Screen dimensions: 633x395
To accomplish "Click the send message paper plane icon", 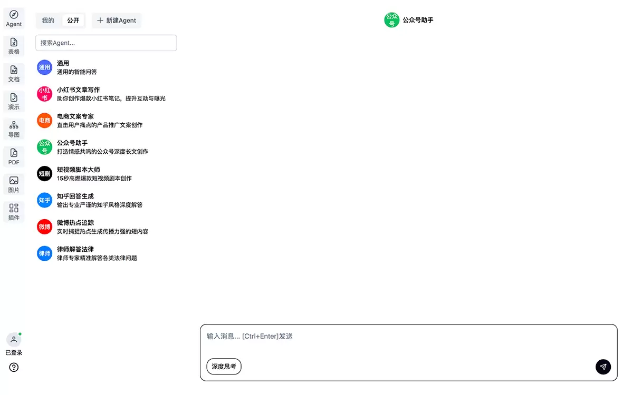I will pyautogui.click(x=603, y=367).
